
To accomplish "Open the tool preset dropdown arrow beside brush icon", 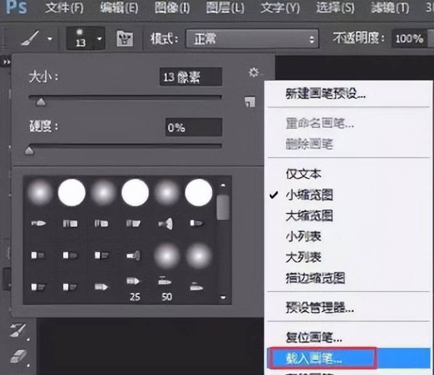I will 50,38.
